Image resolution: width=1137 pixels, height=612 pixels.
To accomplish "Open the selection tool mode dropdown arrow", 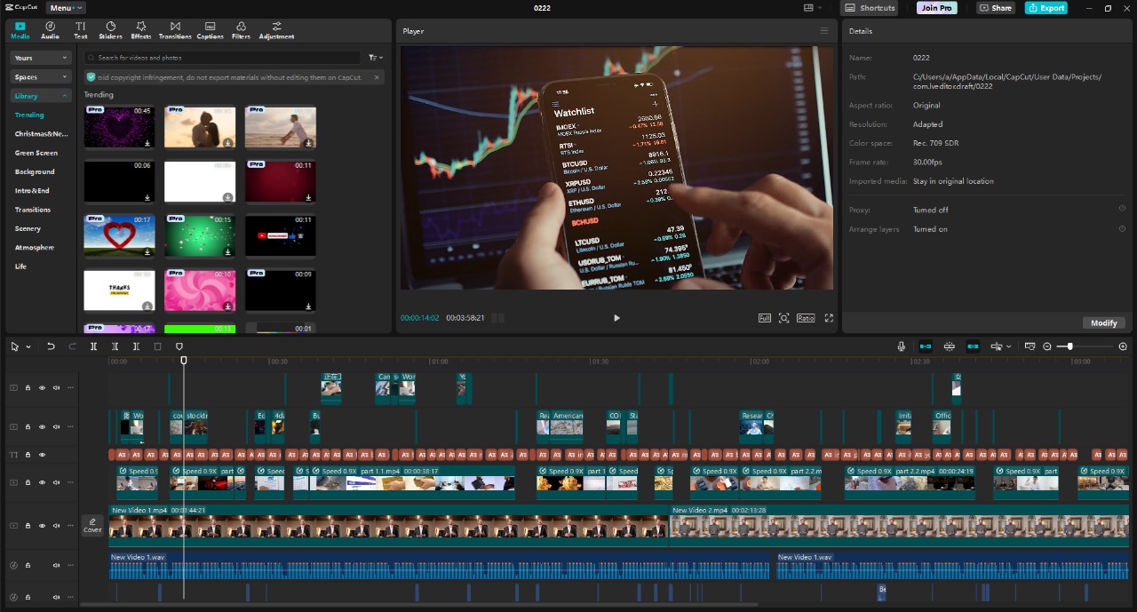I will tap(28, 346).
